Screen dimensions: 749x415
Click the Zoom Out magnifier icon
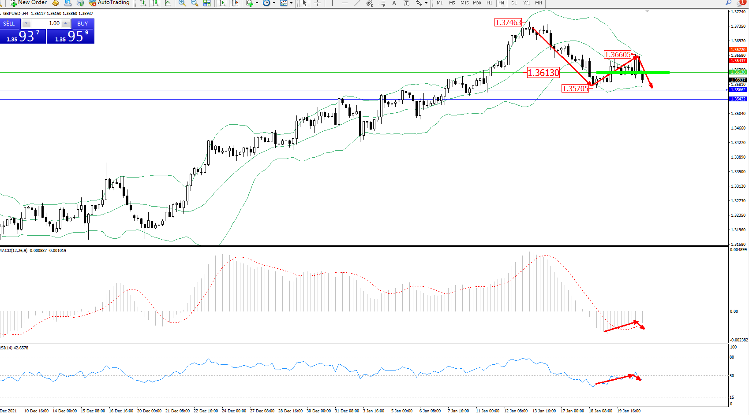(x=194, y=3)
